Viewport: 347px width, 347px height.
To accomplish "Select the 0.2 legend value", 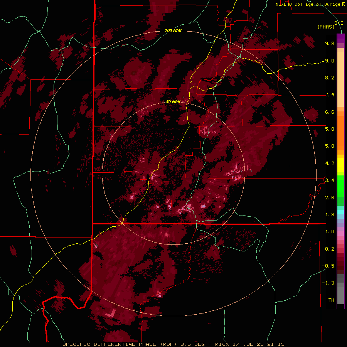I will point(330,249).
